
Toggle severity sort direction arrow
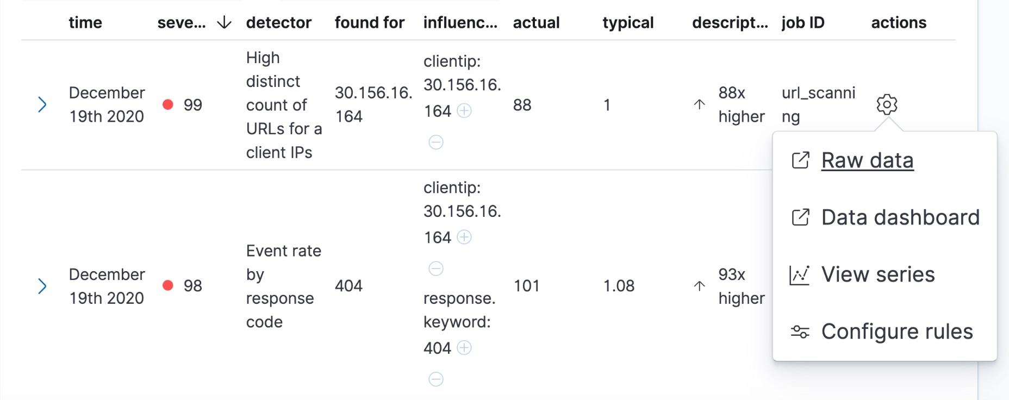(x=223, y=23)
